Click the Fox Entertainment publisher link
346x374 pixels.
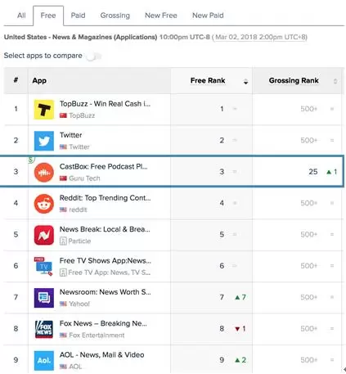pos(97,336)
